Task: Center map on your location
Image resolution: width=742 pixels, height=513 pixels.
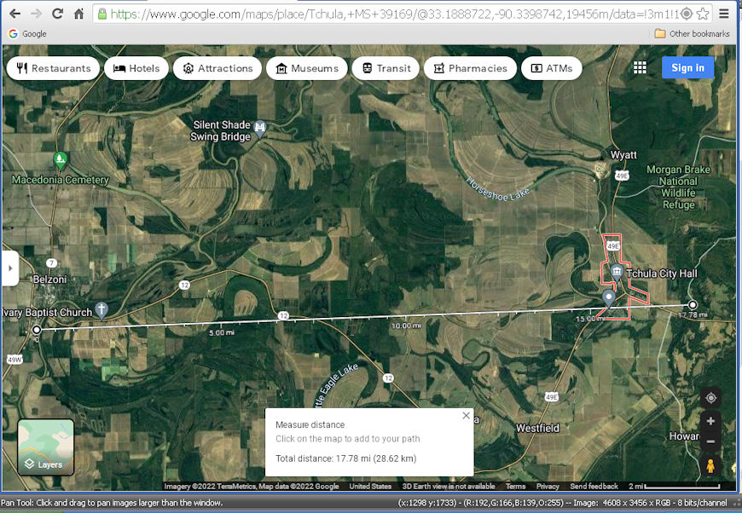Action: pos(710,398)
